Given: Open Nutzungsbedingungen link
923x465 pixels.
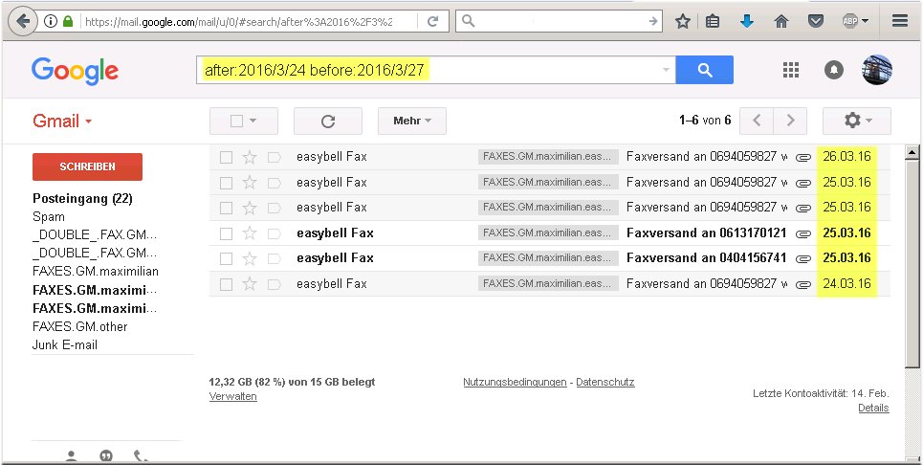Looking at the screenshot, I should [x=515, y=382].
